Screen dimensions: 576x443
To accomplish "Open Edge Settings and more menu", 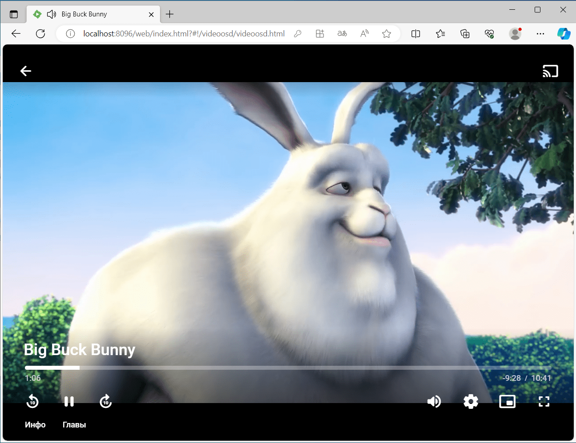I will tap(540, 34).
